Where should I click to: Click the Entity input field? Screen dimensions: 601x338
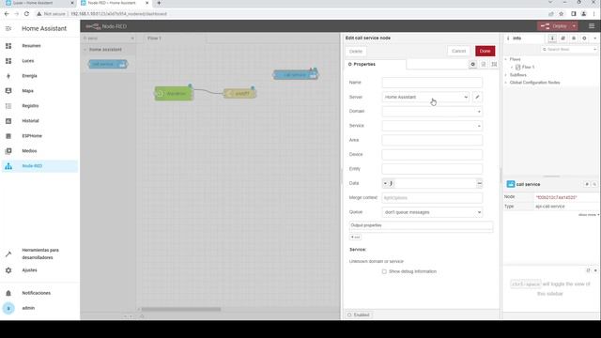[432, 169]
